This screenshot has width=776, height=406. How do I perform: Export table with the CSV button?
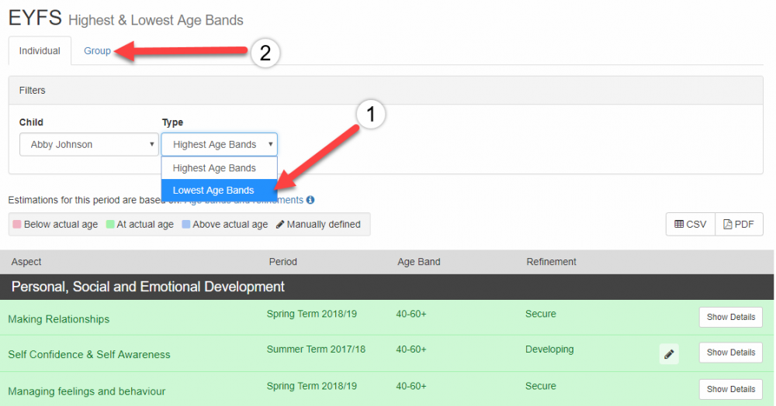coord(690,224)
